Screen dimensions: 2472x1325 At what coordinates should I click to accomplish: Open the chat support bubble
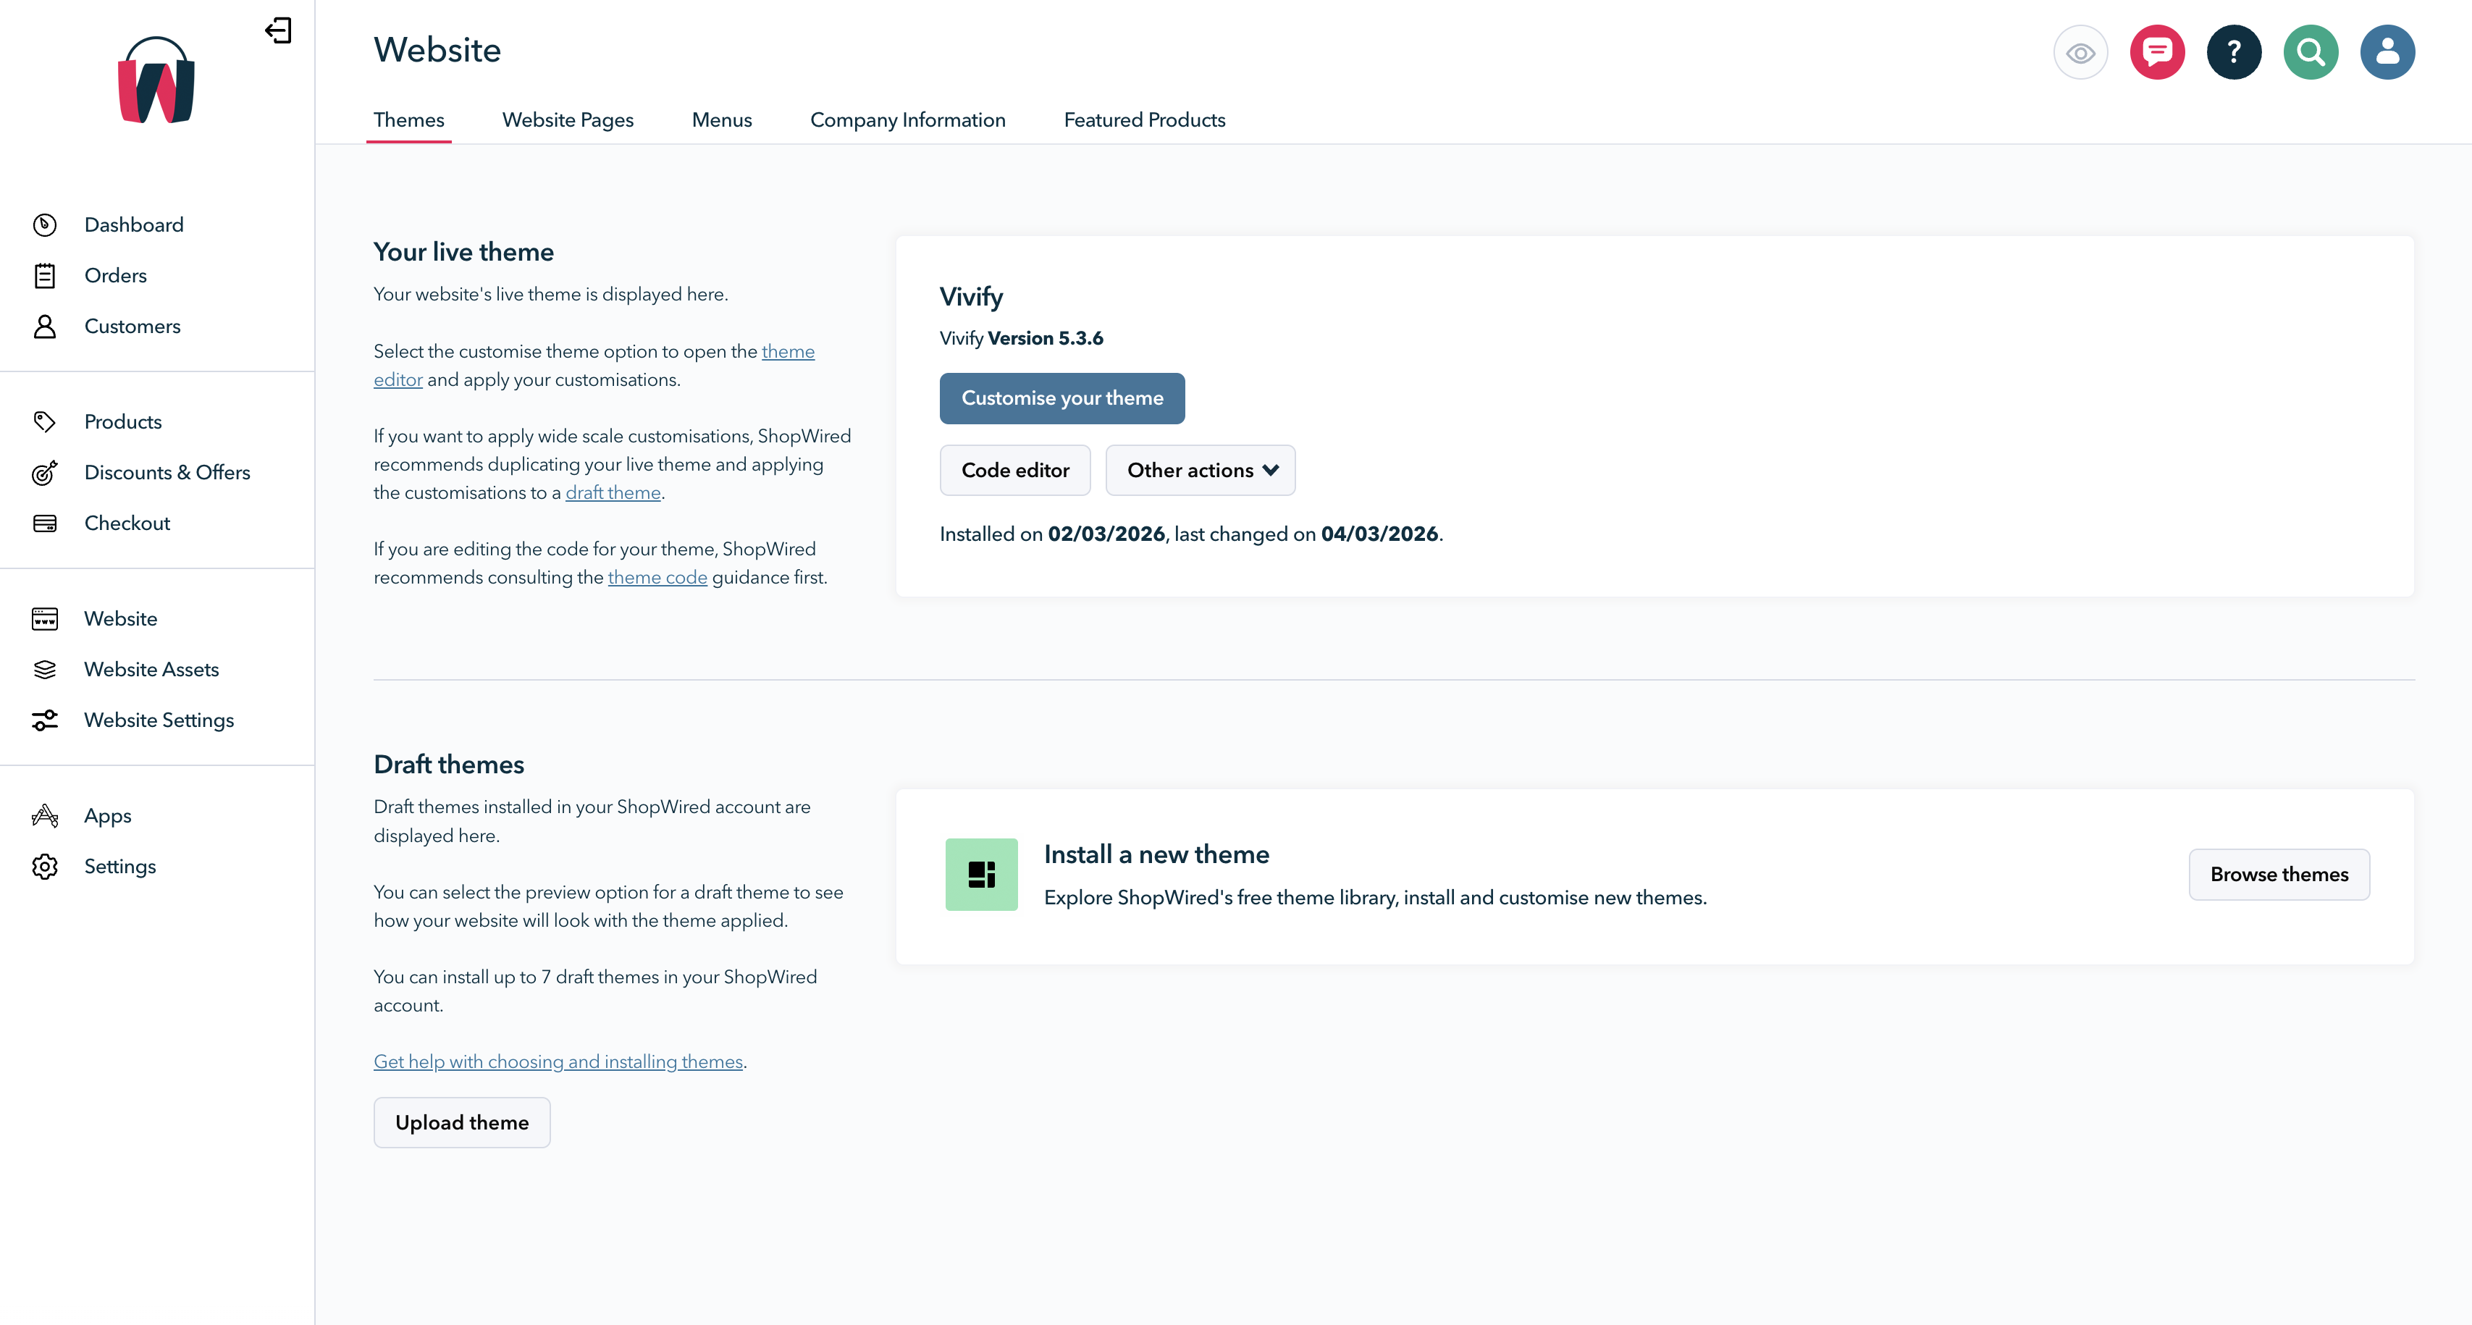2157,52
